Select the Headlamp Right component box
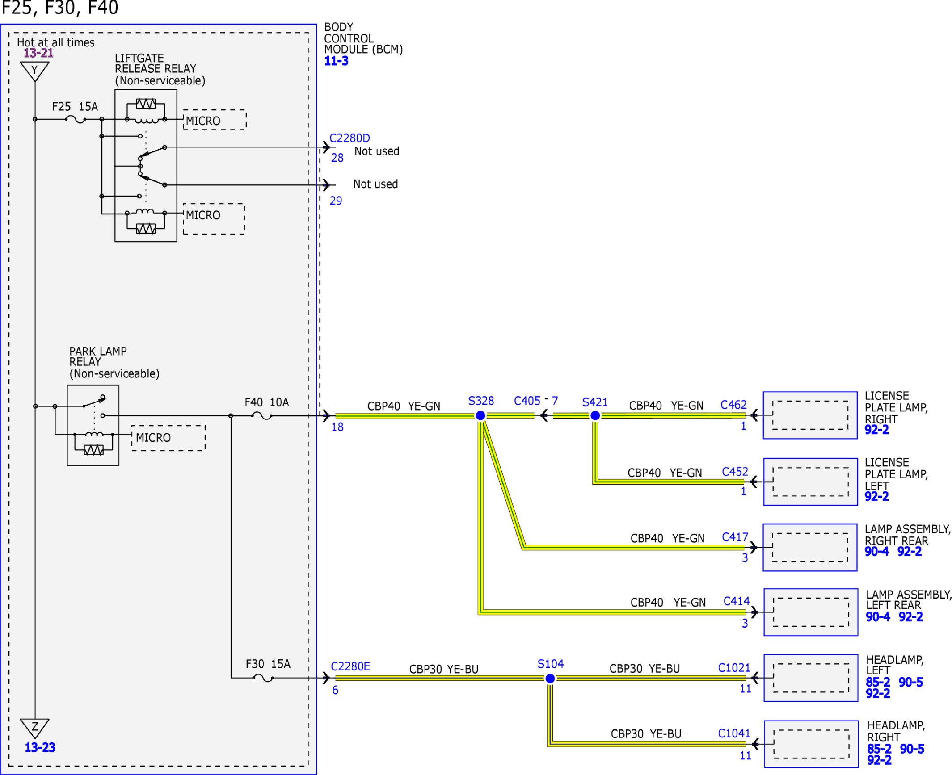The width and height of the screenshot is (952, 775). pyautogui.click(x=811, y=744)
